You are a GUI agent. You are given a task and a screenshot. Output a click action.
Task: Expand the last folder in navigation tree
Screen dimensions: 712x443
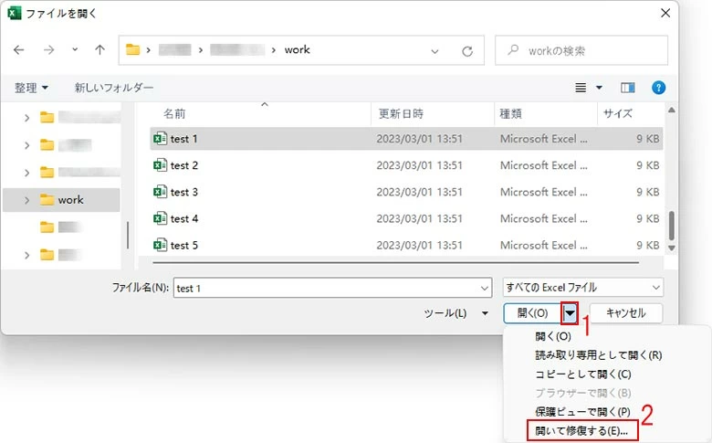pyautogui.click(x=26, y=255)
